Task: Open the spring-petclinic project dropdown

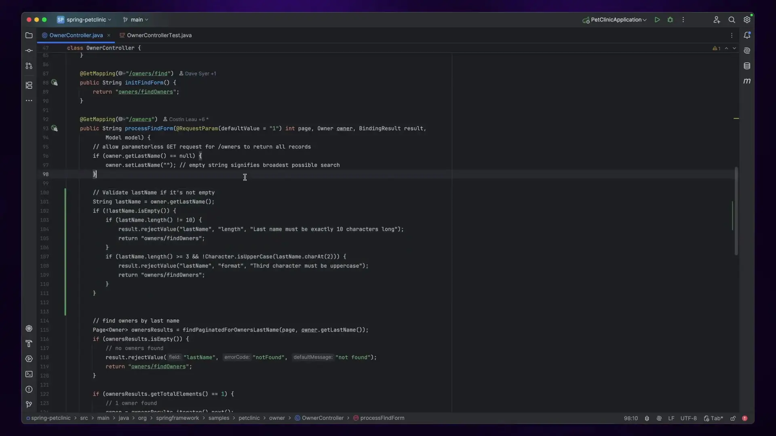Action: (84, 19)
